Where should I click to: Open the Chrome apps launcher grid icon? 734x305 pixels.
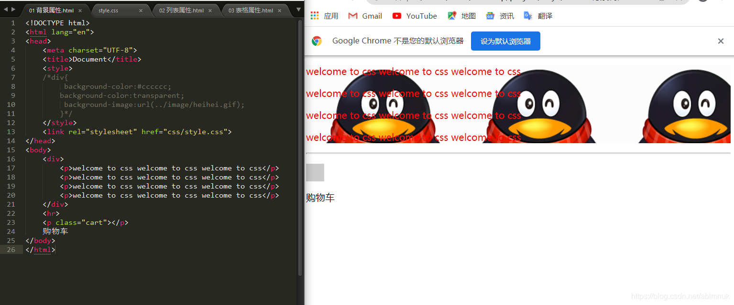click(315, 16)
